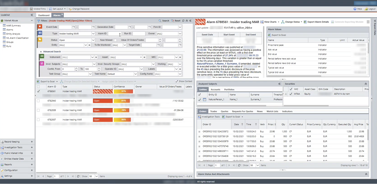This screenshot has width=377, height=184.
Task: Click the Export Alarm Details icon
Action: pos(305,22)
